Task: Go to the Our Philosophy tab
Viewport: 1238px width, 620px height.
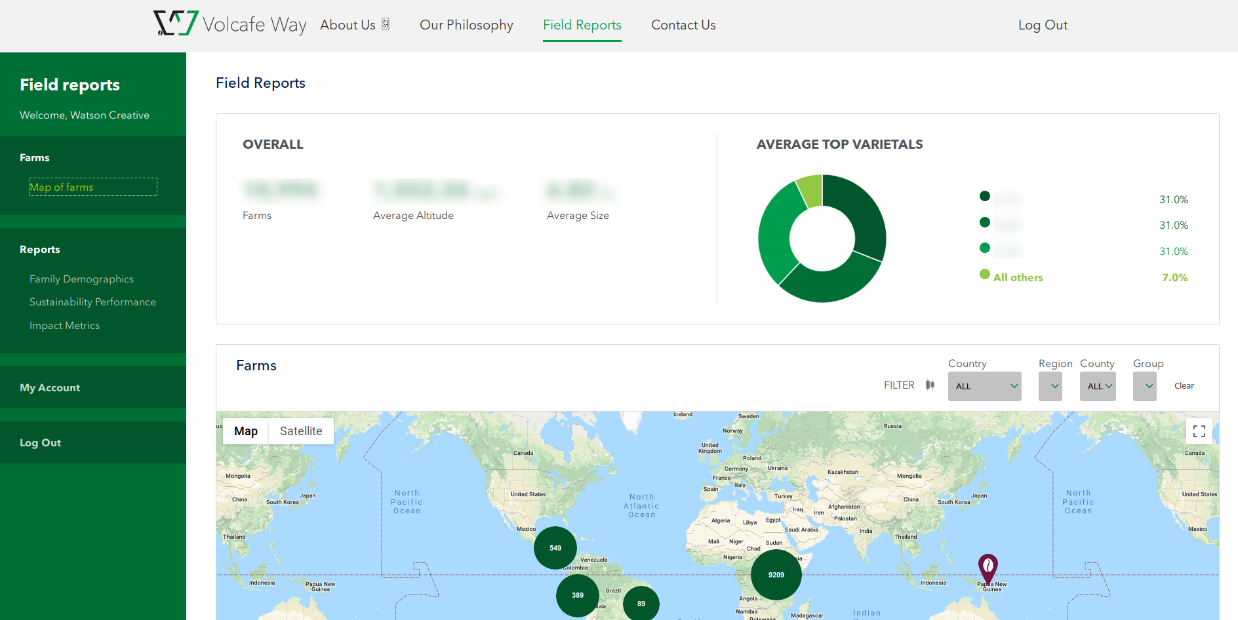Action: click(x=466, y=25)
